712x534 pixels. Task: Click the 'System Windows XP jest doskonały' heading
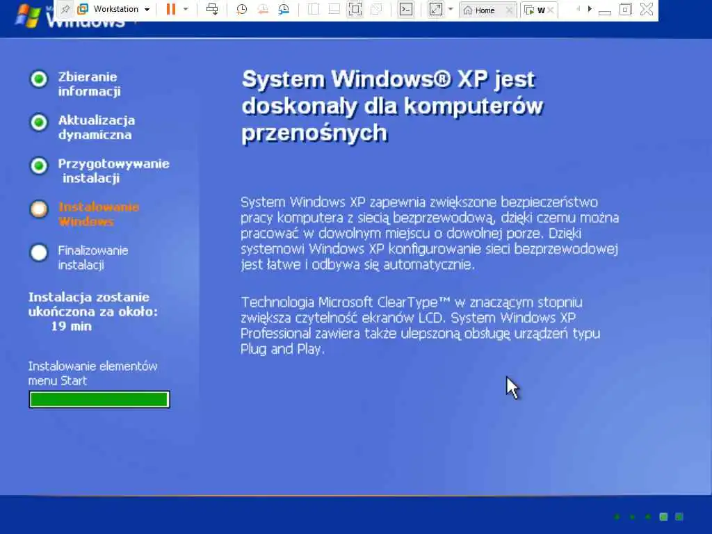point(392,106)
